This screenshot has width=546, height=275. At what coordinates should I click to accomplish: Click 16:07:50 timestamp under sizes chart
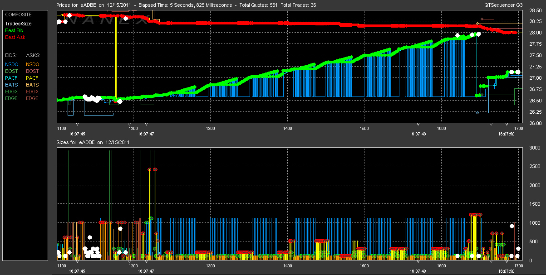pyautogui.click(x=506, y=271)
